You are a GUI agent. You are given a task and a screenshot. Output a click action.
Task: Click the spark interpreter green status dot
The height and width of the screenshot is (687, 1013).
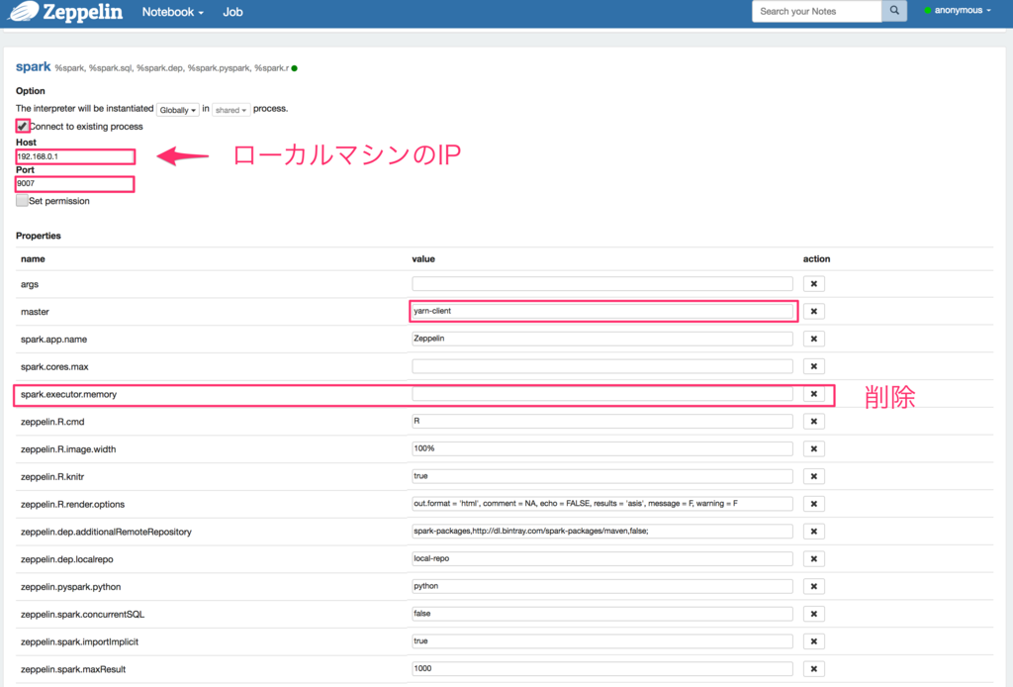click(295, 68)
